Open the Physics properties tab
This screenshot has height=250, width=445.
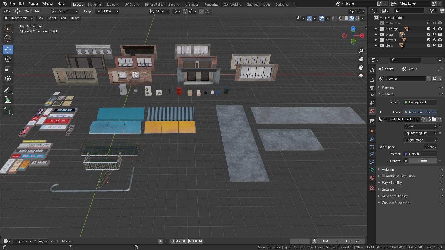pyautogui.click(x=372, y=154)
